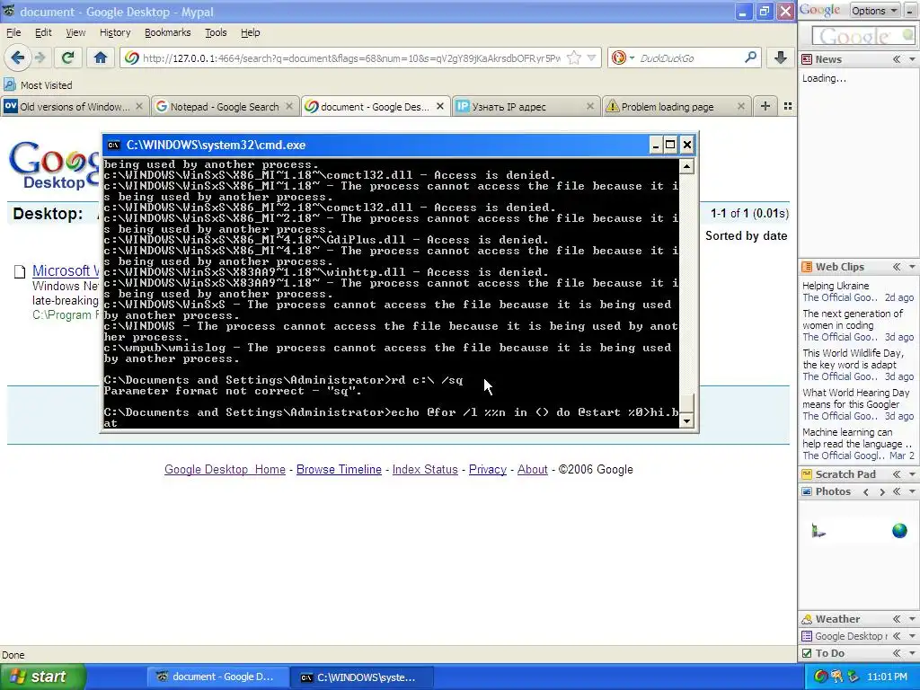Image resolution: width=920 pixels, height=690 pixels.
Task: Open the About link
Action: [x=532, y=469]
